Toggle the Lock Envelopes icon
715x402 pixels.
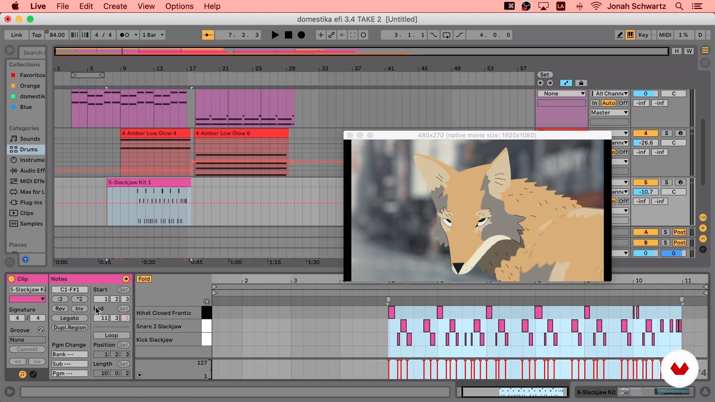(x=581, y=83)
